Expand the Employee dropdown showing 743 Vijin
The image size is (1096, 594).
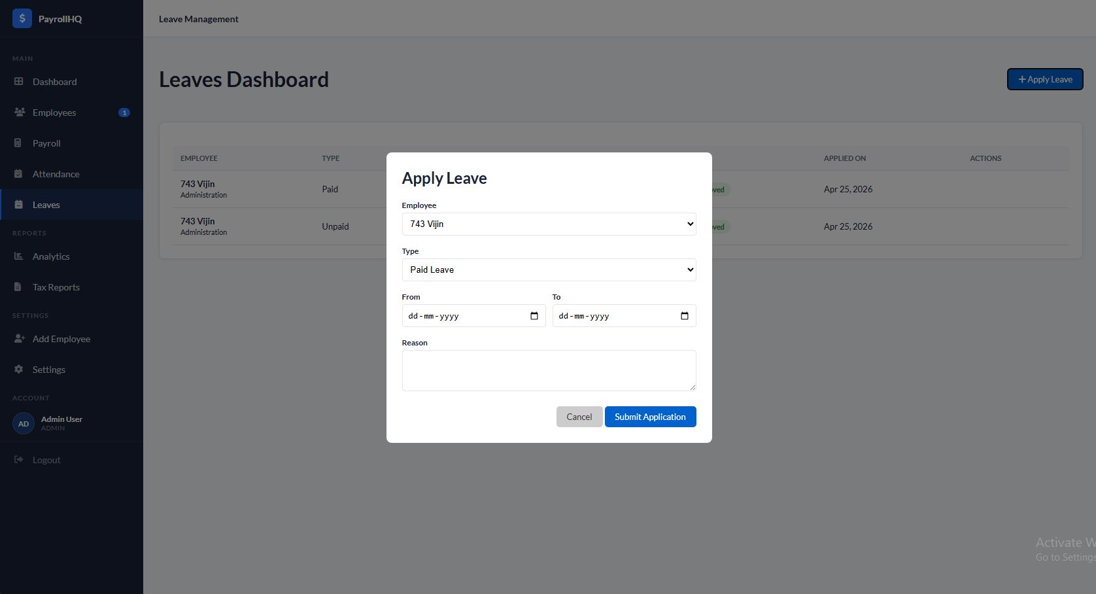(x=549, y=224)
